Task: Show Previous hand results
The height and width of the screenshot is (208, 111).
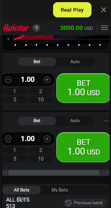Action: tap(85, 203)
